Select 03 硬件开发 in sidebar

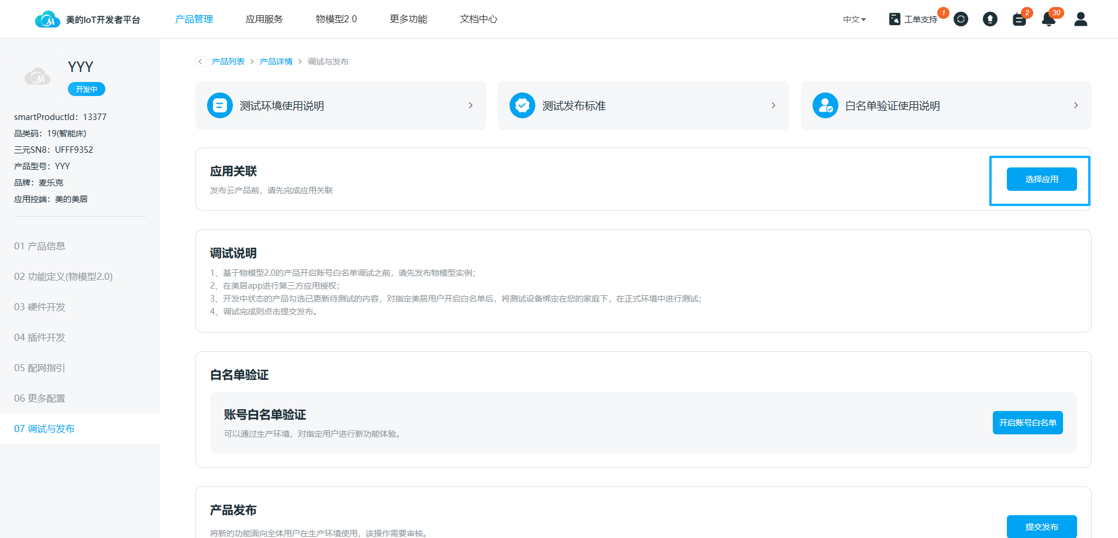click(x=40, y=307)
